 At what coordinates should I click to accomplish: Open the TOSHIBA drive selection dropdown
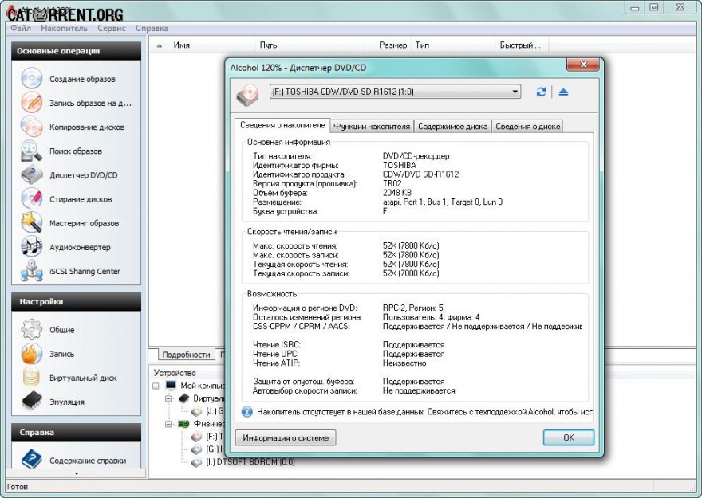click(x=395, y=92)
